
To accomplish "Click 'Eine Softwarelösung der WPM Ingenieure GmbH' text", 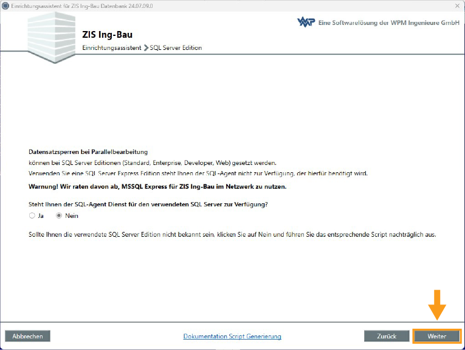I will [x=389, y=23].
